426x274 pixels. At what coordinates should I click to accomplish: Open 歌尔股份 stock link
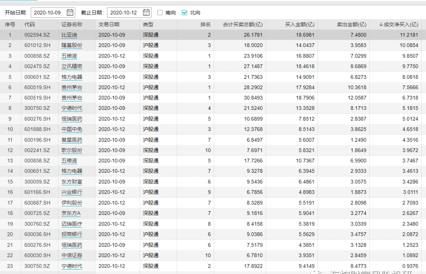72,150
